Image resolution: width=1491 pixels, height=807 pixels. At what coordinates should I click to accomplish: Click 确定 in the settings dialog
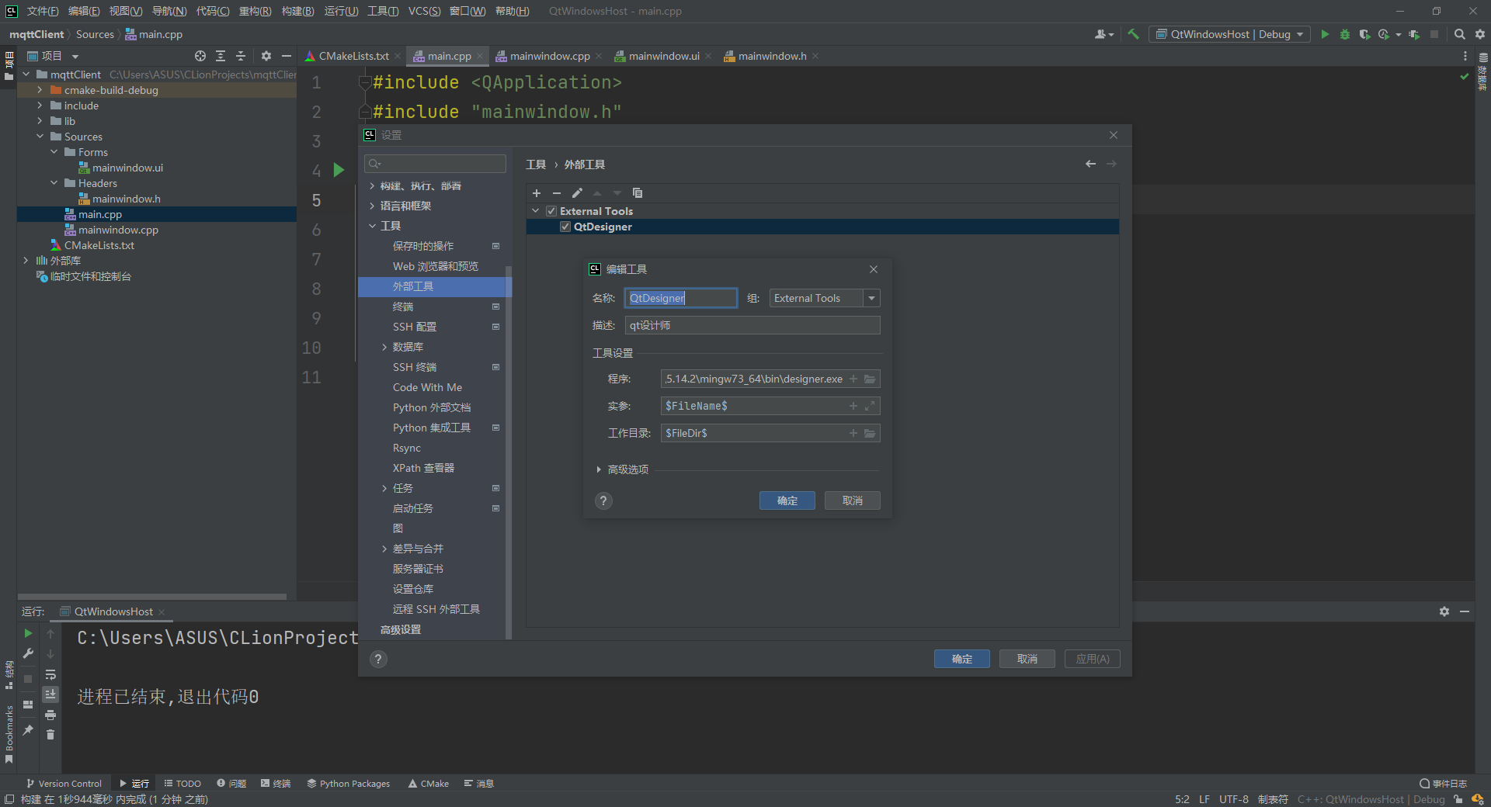[962, 659]
